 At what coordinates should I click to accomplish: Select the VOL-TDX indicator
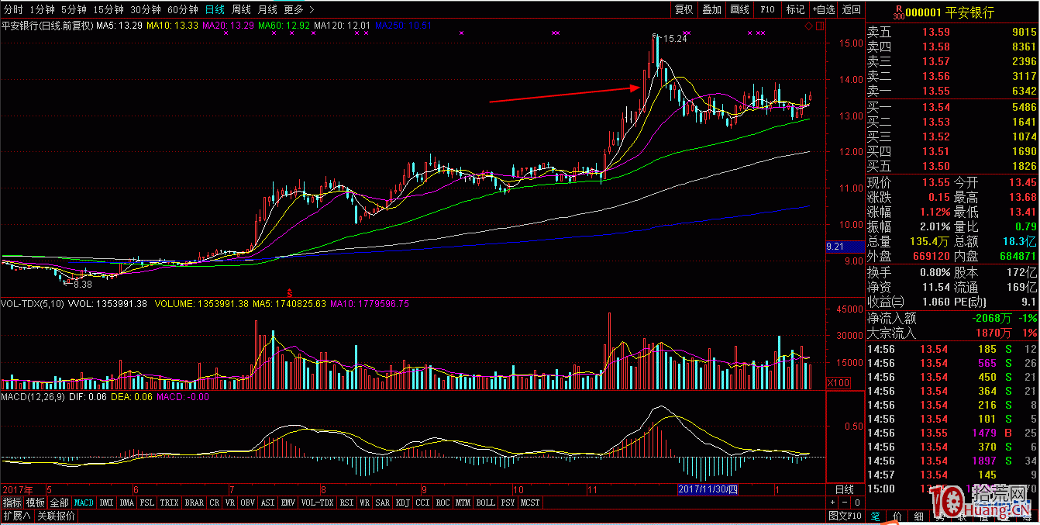coord(318,503)
